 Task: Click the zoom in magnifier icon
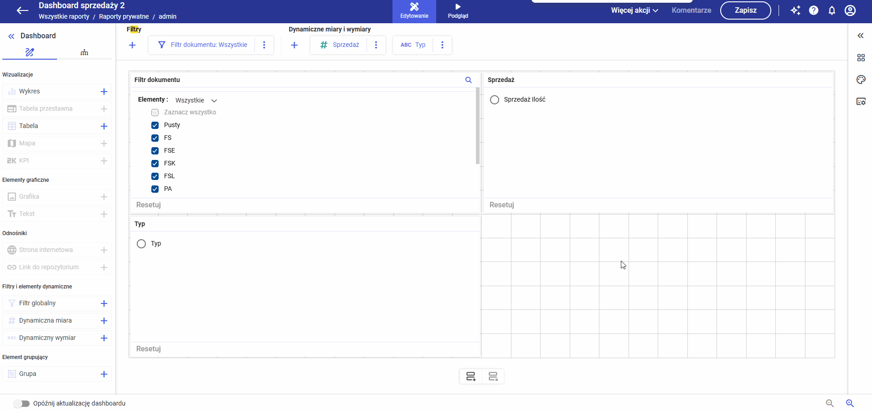(850, 403)
